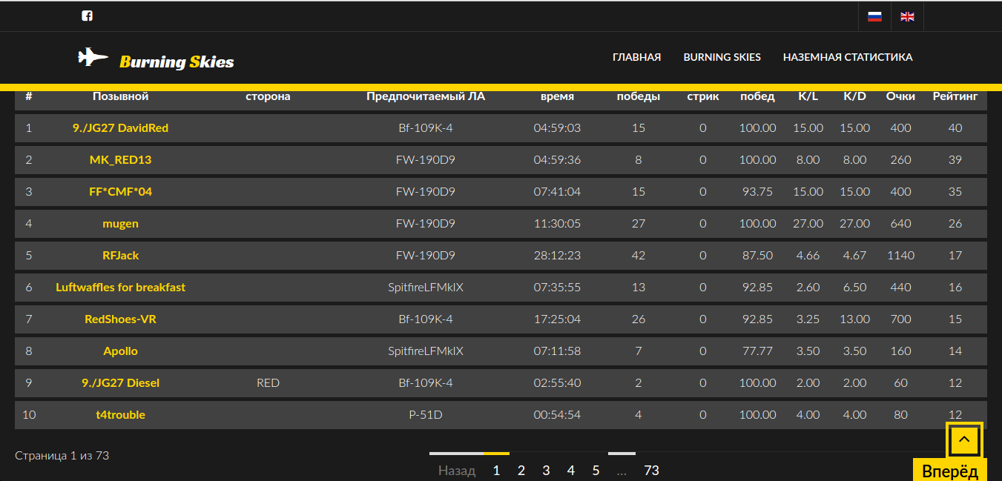Open pilot FF*CMF*04 profile
Viewport: 1002px width, 481px height.
(x=120, y=191)
